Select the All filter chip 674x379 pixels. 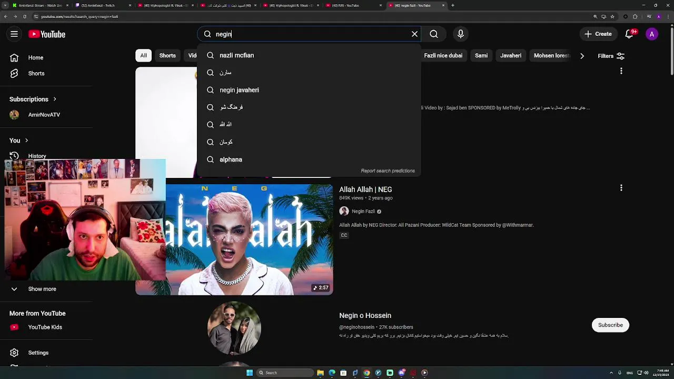coord(143,56)
